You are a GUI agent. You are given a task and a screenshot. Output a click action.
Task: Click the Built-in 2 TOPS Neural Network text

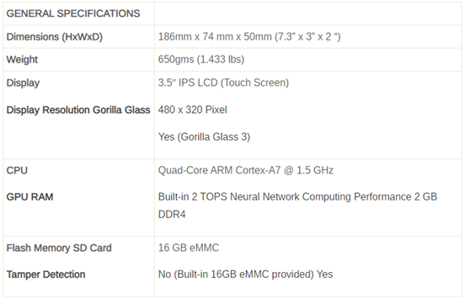(229, 197)
